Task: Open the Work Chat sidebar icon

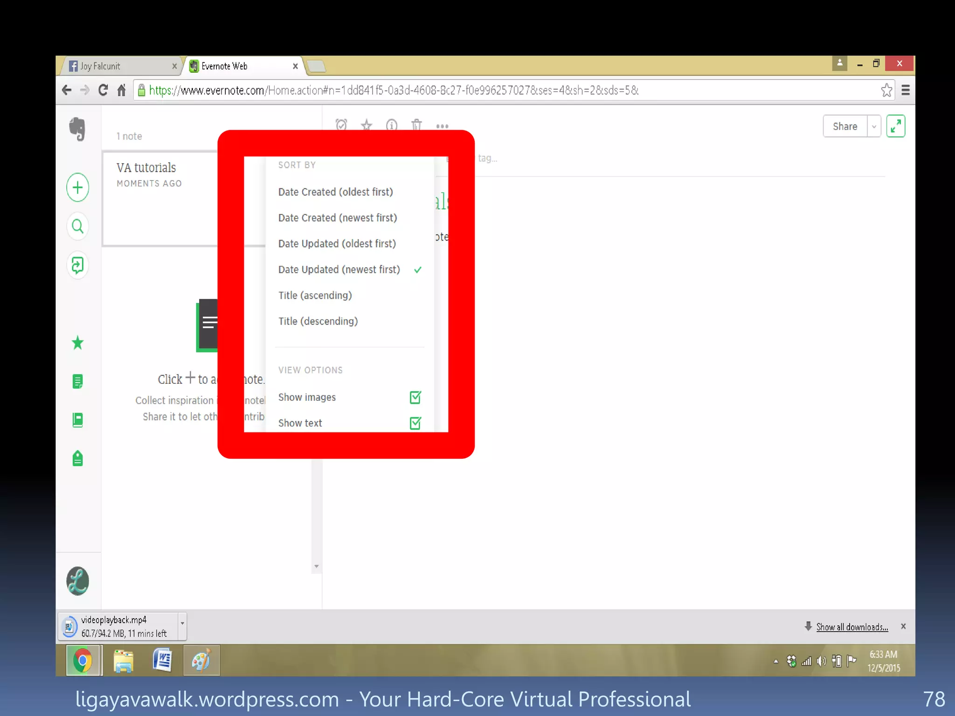Action: coord(77,265)
